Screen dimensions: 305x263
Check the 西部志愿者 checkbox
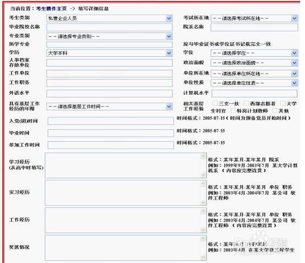point(246,103)
